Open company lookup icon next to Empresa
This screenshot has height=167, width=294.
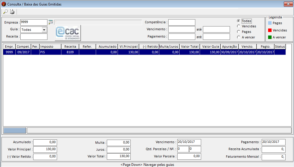coord(50,22)
